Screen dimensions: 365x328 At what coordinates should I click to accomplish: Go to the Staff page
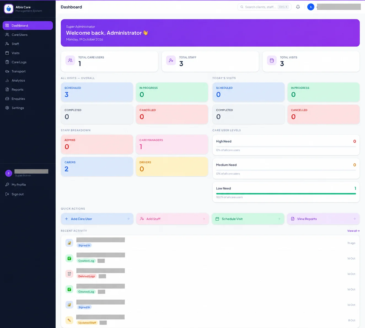tap(28, 44)
